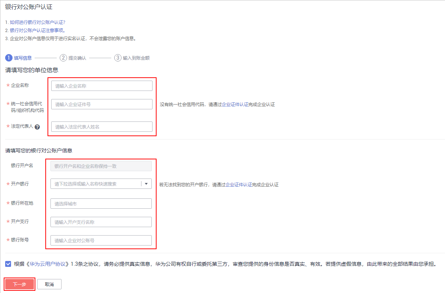Click the 银行账号 input field
445x293 pixels.
101,240
